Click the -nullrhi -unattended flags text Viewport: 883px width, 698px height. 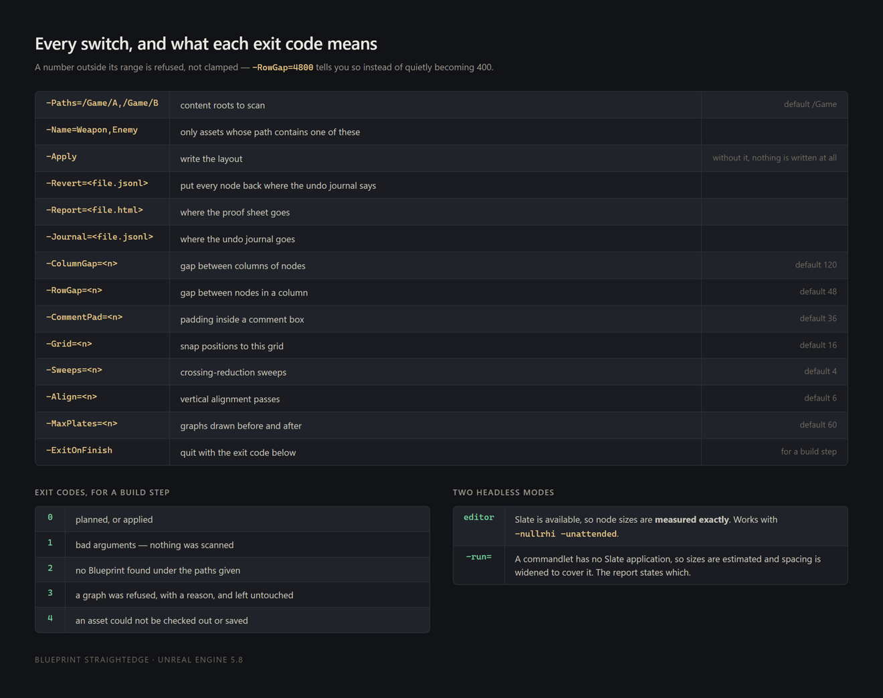point(566,534)
